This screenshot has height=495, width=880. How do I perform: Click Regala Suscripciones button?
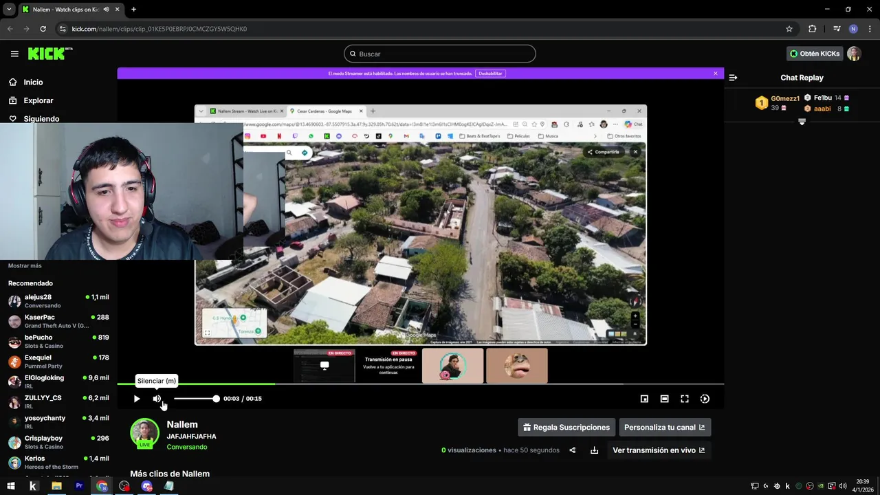pos(566,428)
